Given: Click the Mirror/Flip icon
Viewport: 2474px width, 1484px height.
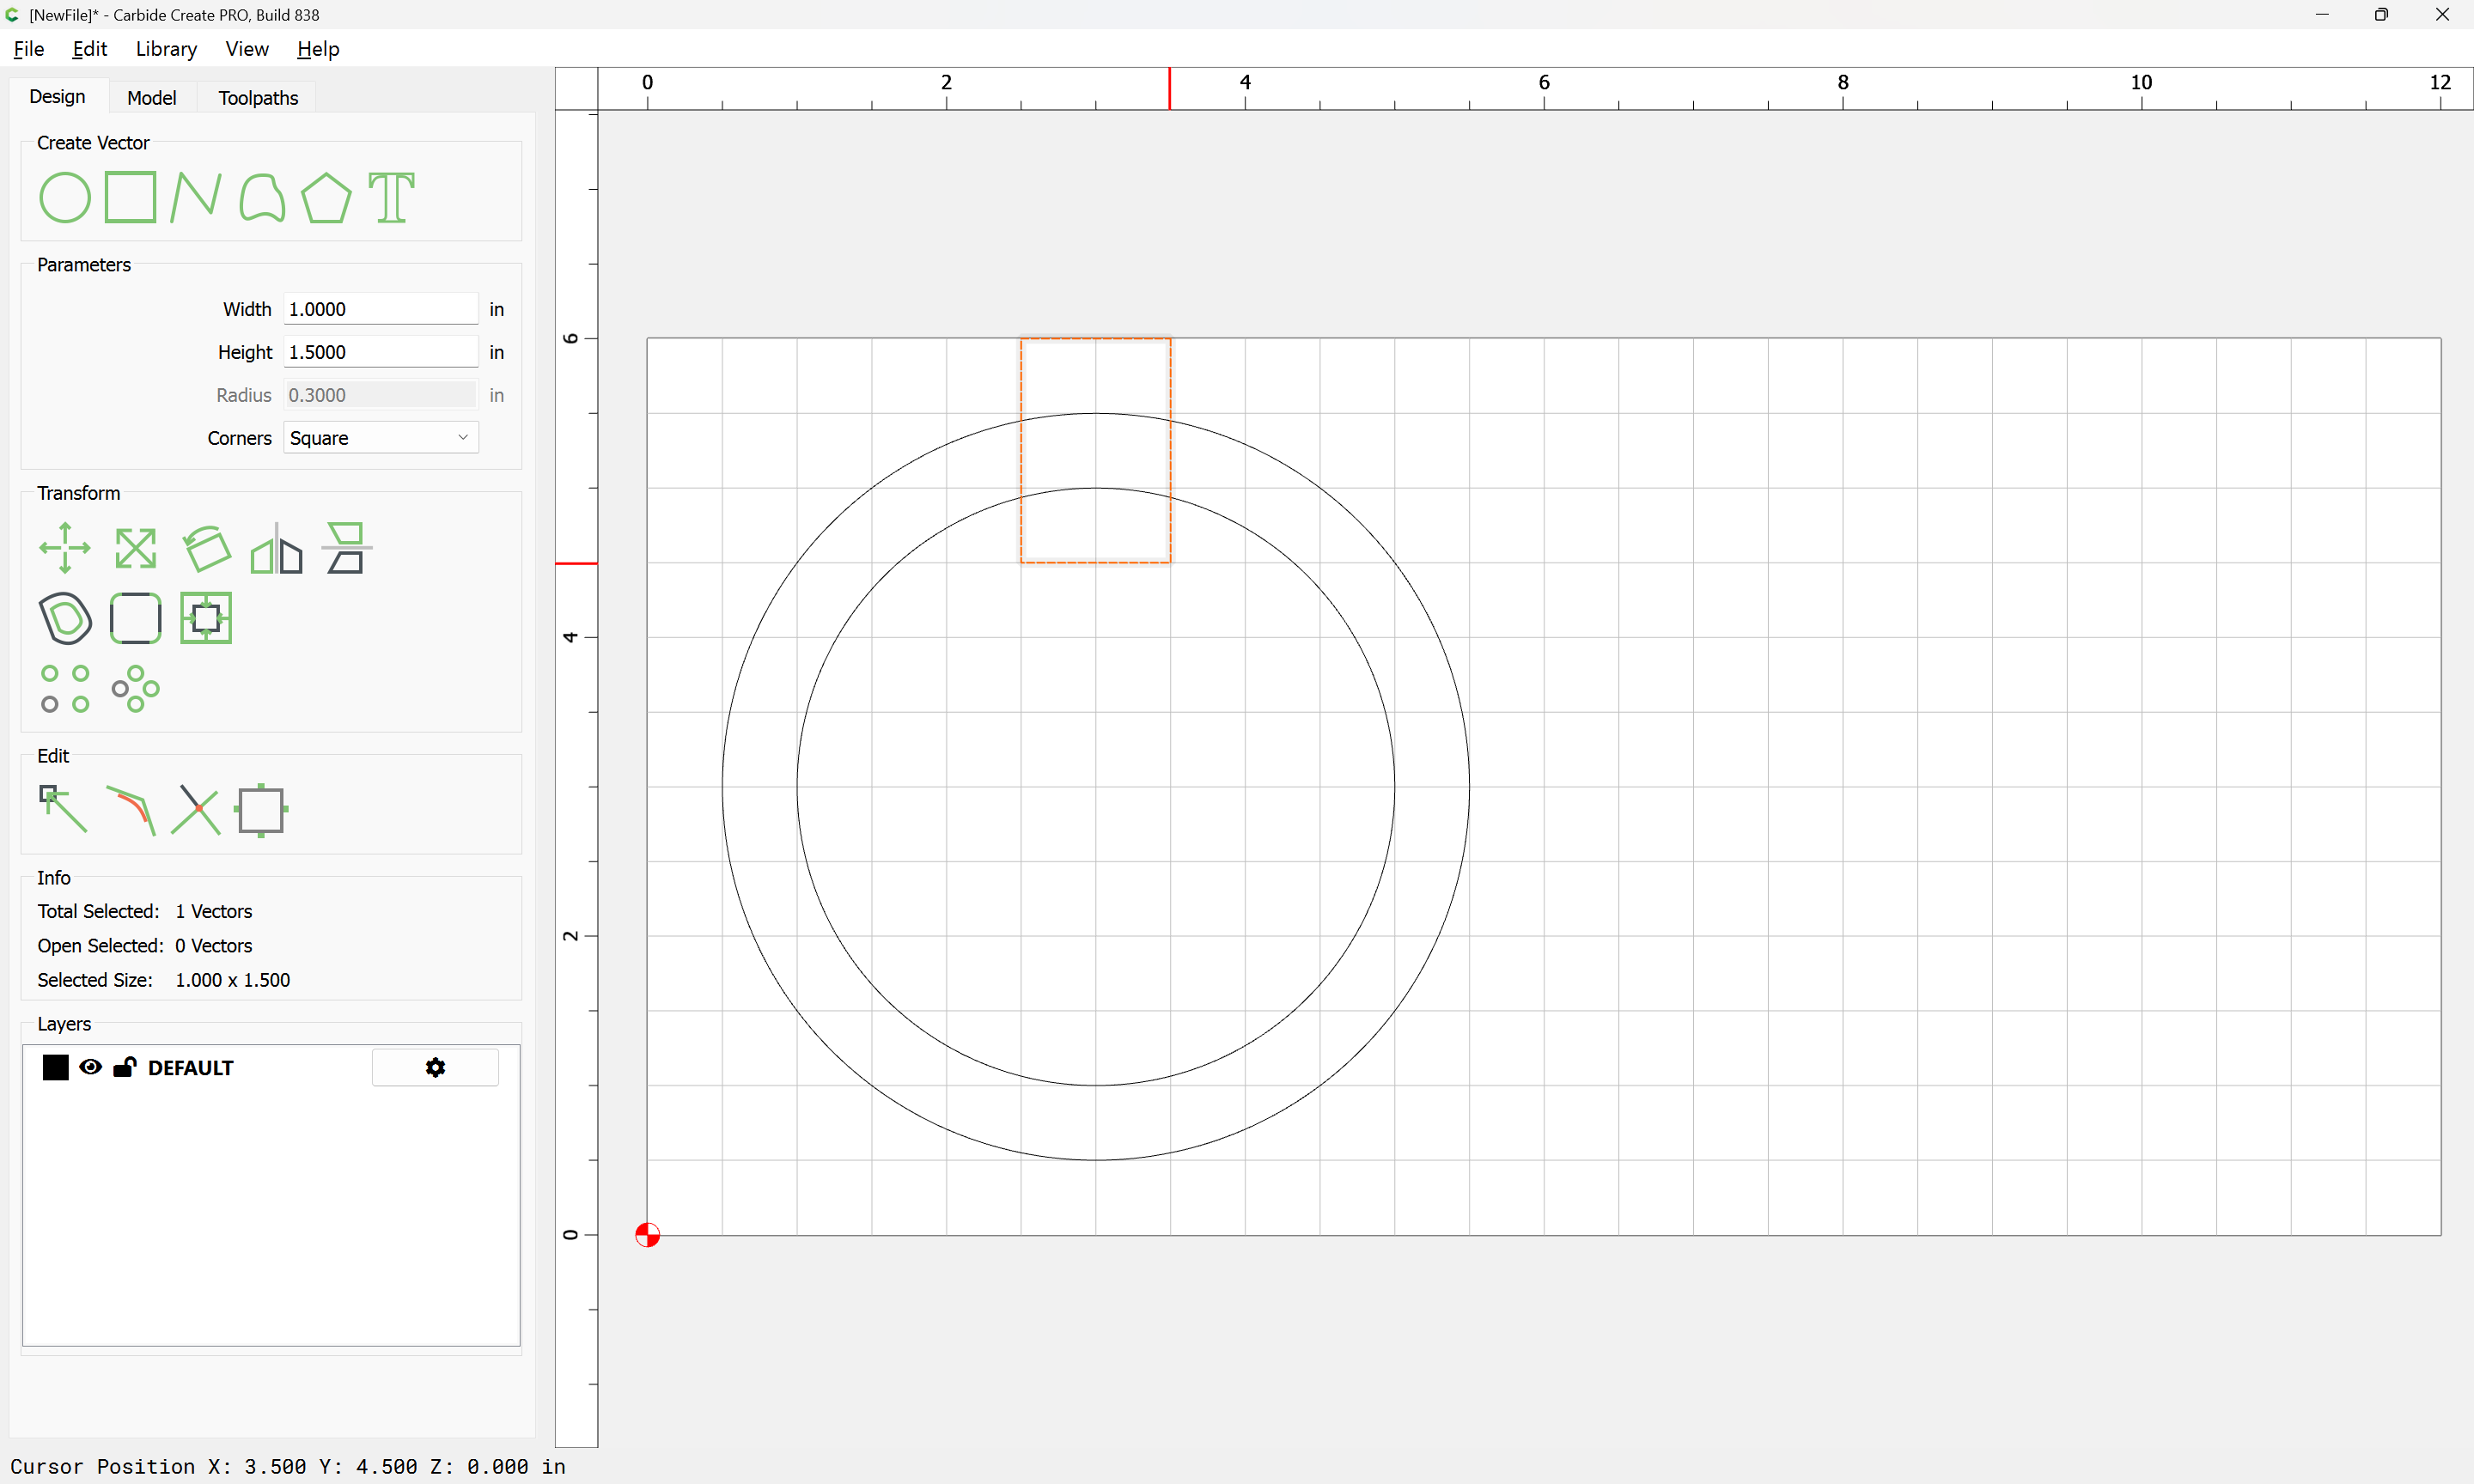Looking at the screenshot, I should coord(276,548).
